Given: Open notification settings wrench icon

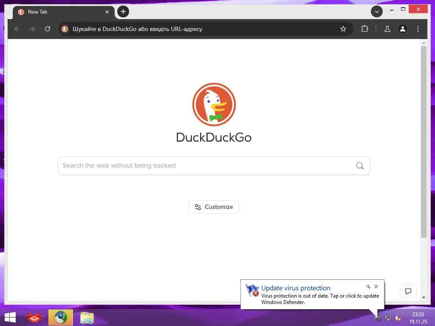Looking at the screenshot, I should click(x=368, y=287).
